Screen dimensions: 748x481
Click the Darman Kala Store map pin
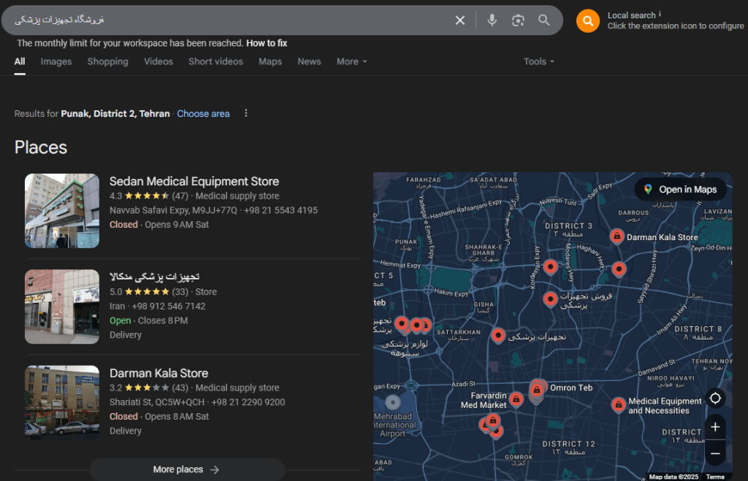(x=617, y=236)
